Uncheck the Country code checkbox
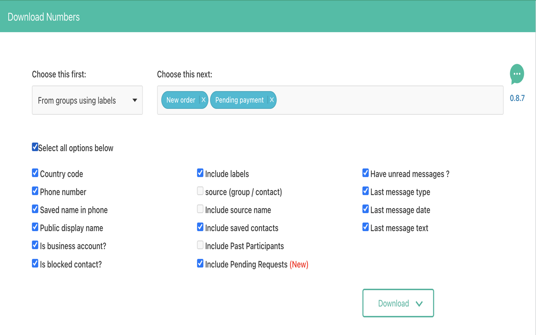The width and height of the screenshot is (536, 335). point(35,173)
